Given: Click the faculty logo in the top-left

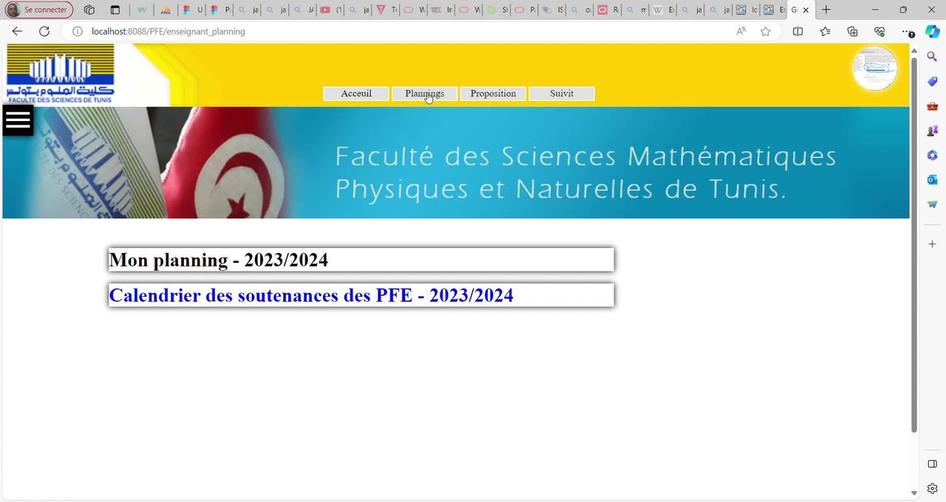Looking at the screenshot, I should (59, 72).
